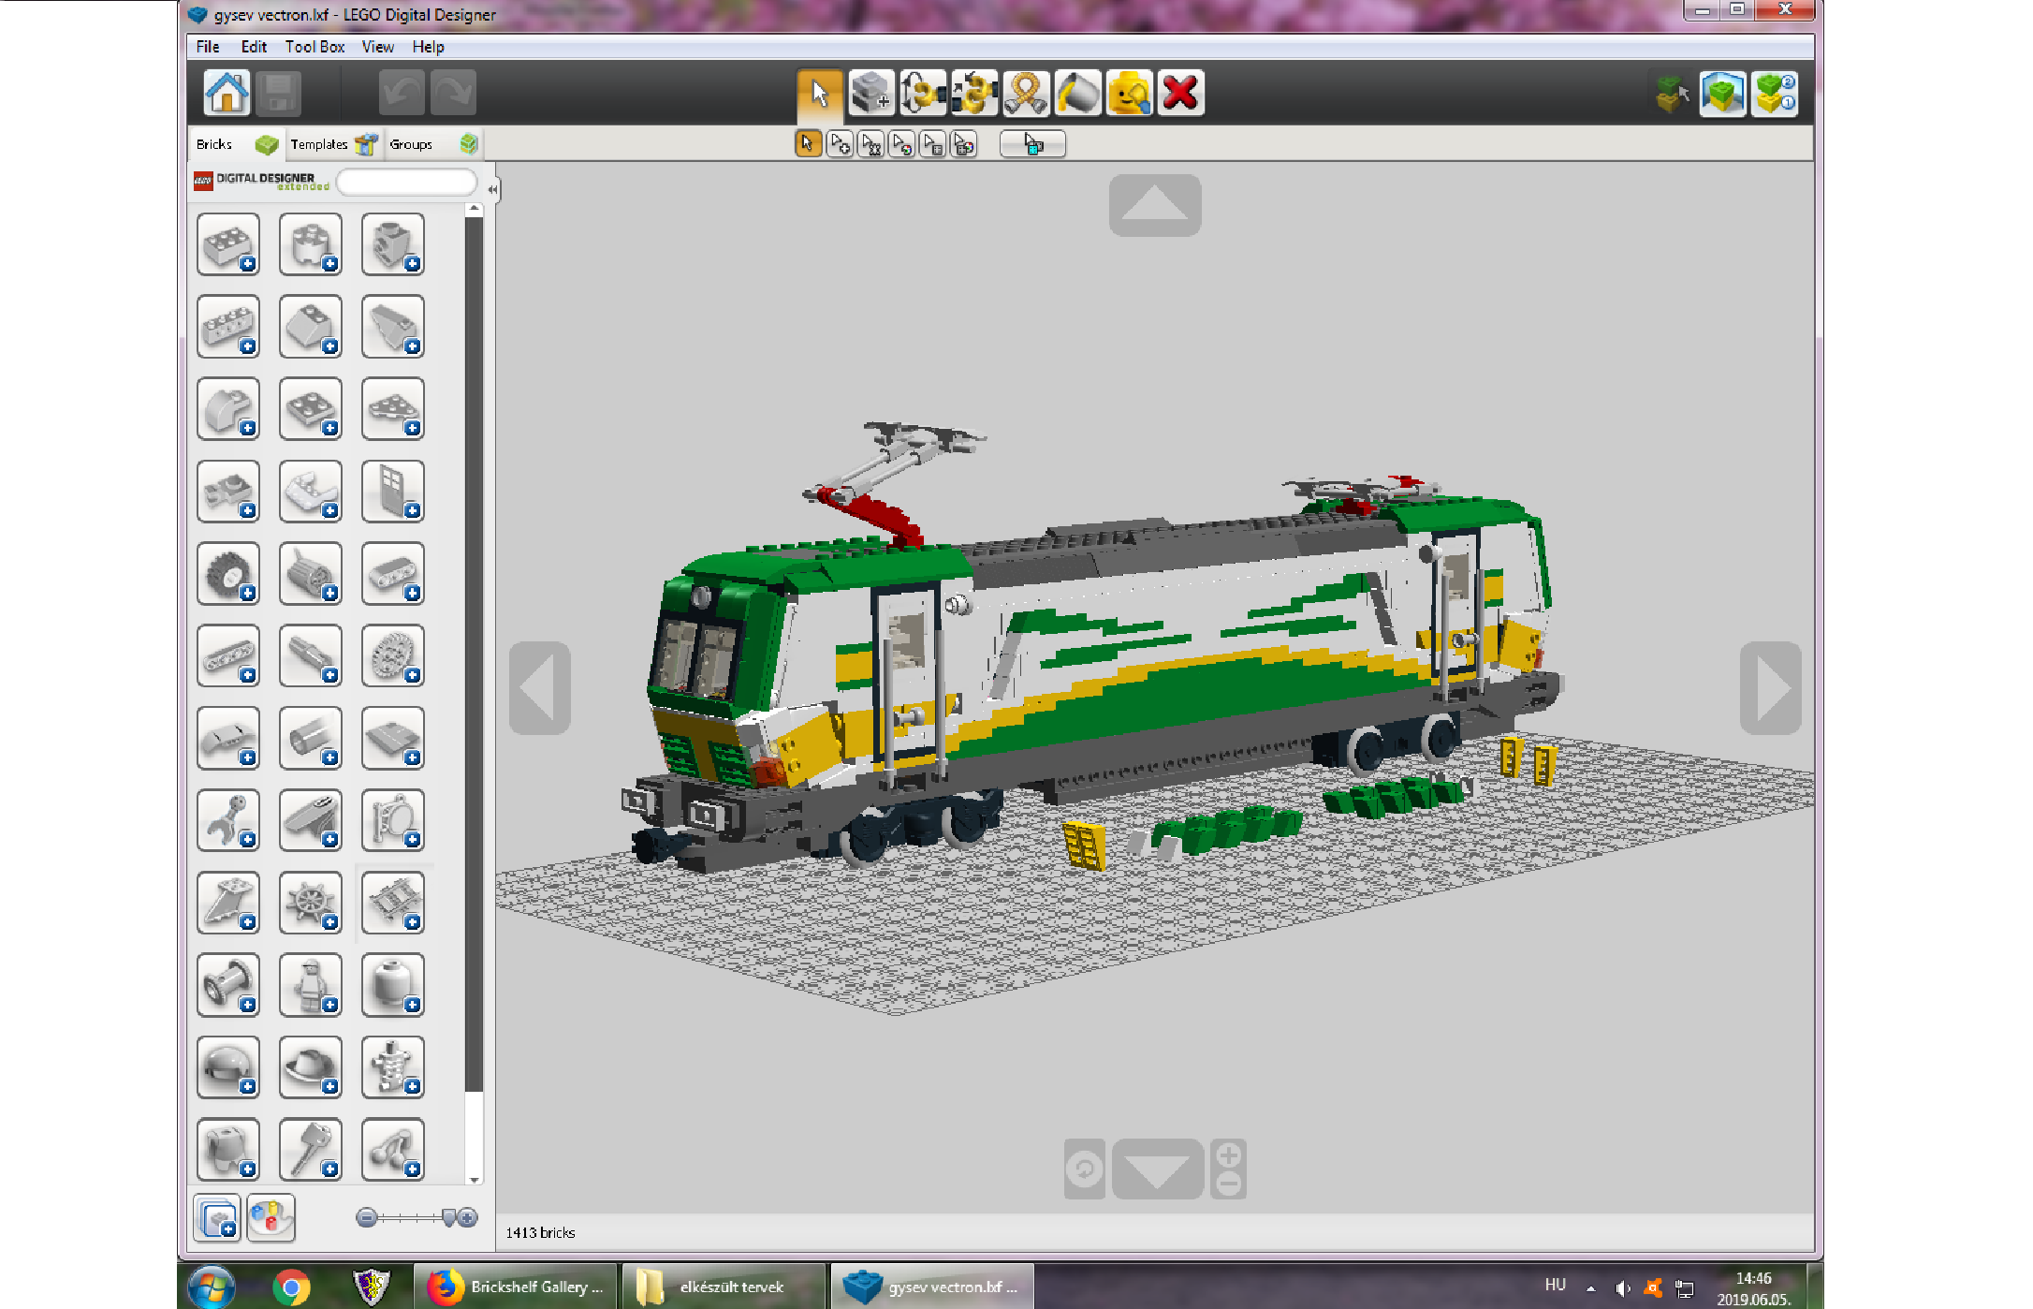2033x1309 pixels.
Task: Click the slider plus zoom button
Action: (467, 1217)
